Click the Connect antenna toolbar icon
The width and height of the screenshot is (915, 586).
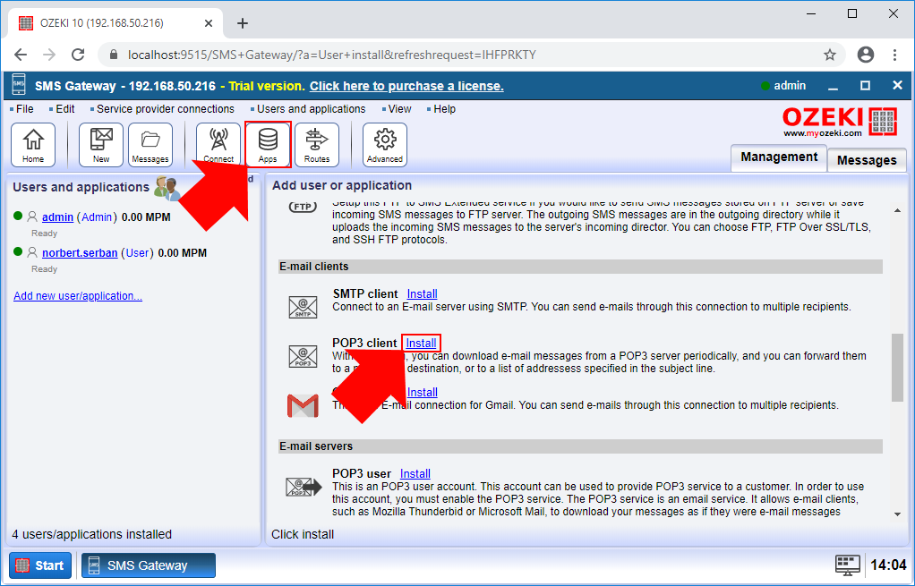218,145
